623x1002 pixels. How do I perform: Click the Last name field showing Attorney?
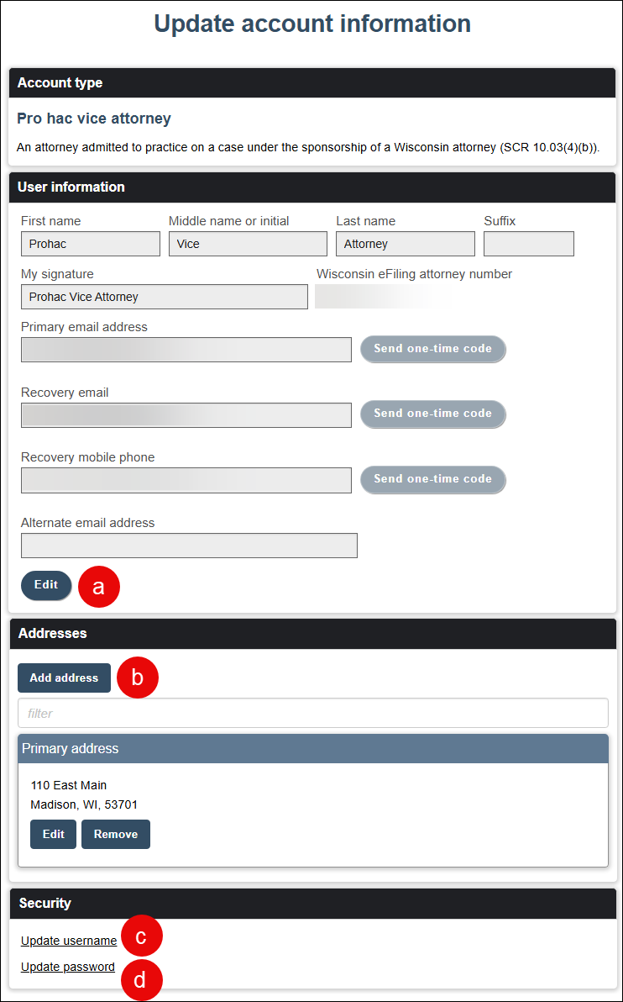click(x=405, y=243)
